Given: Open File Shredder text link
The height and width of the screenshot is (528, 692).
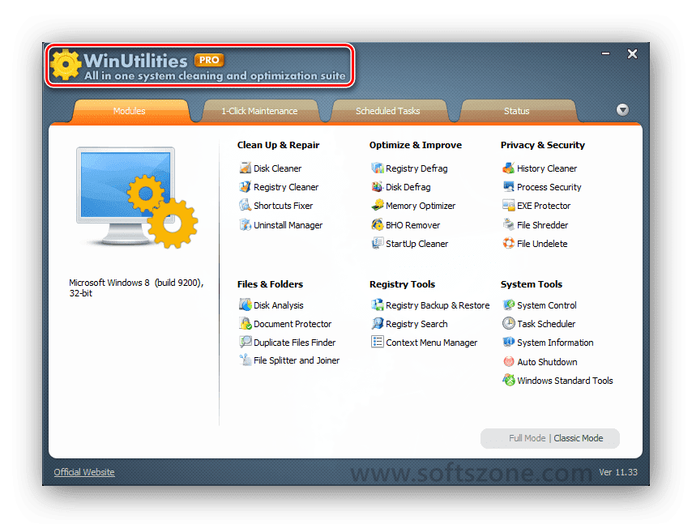Looking at the screenshot, I should (542, 225).
